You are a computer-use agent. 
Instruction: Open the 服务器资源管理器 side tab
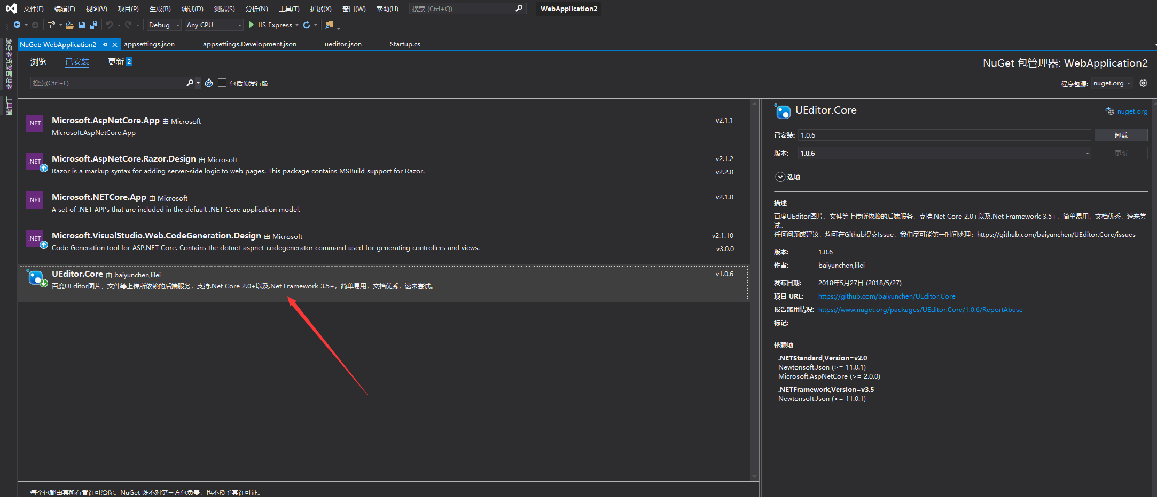point(9,64)
